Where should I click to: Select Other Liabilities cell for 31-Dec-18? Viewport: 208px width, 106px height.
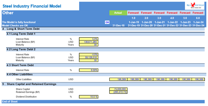118,79
